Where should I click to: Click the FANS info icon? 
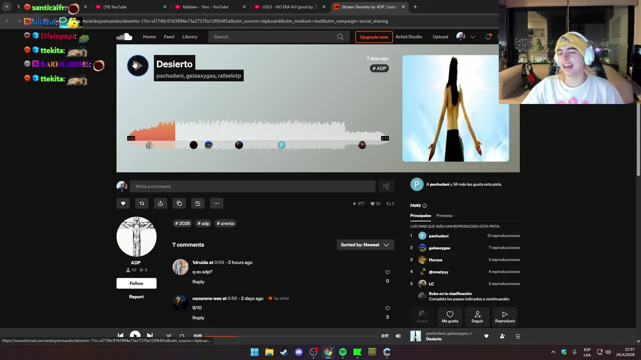[x=425, y=205]
